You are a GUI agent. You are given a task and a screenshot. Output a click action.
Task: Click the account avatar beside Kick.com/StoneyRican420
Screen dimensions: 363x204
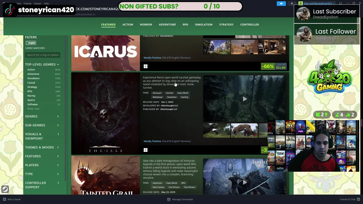tap(301, 3)
